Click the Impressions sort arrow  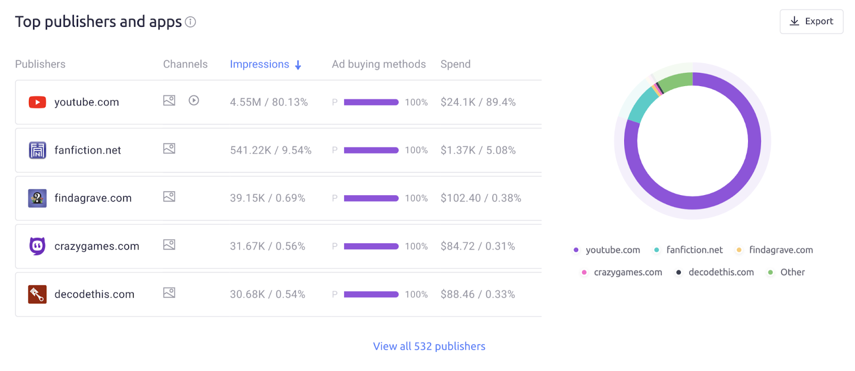click(298, 64)
